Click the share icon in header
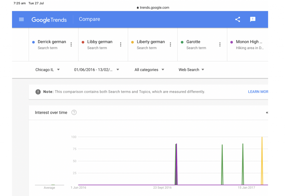Screen dimensions: 285x196 click(x=238, y=20)
